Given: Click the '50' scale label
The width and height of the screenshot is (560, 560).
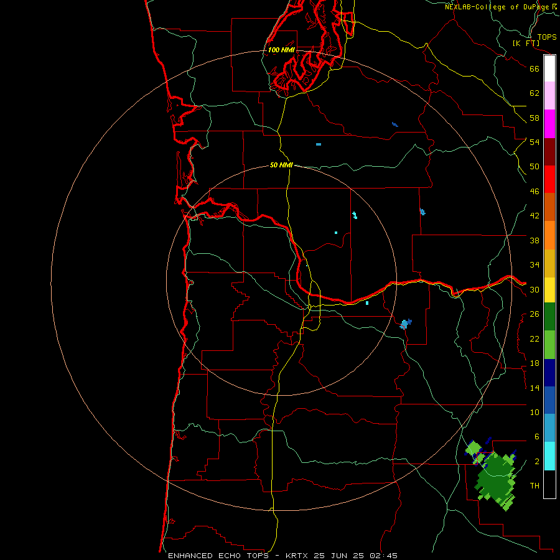Looking at the screenshot, I should pyautogui.click(x=534, y=167).
